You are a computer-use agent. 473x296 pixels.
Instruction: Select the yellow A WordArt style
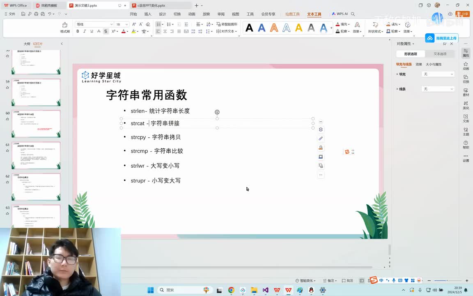point(298,28)
